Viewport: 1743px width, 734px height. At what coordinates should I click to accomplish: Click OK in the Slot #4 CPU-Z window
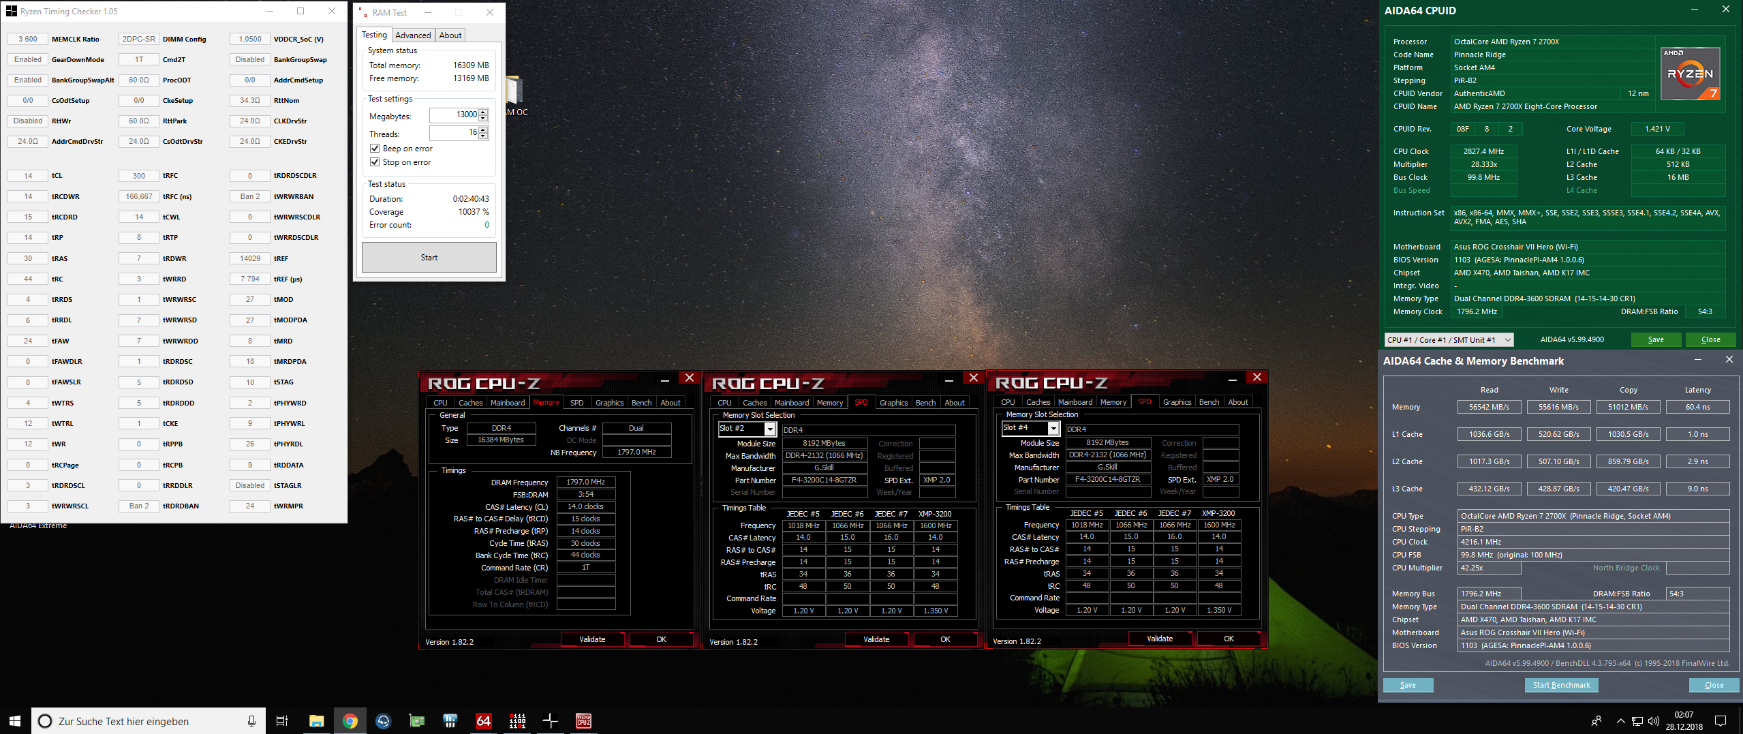1229,639
